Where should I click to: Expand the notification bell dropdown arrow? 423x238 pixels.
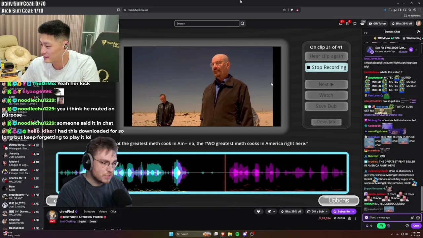[274, 212]
